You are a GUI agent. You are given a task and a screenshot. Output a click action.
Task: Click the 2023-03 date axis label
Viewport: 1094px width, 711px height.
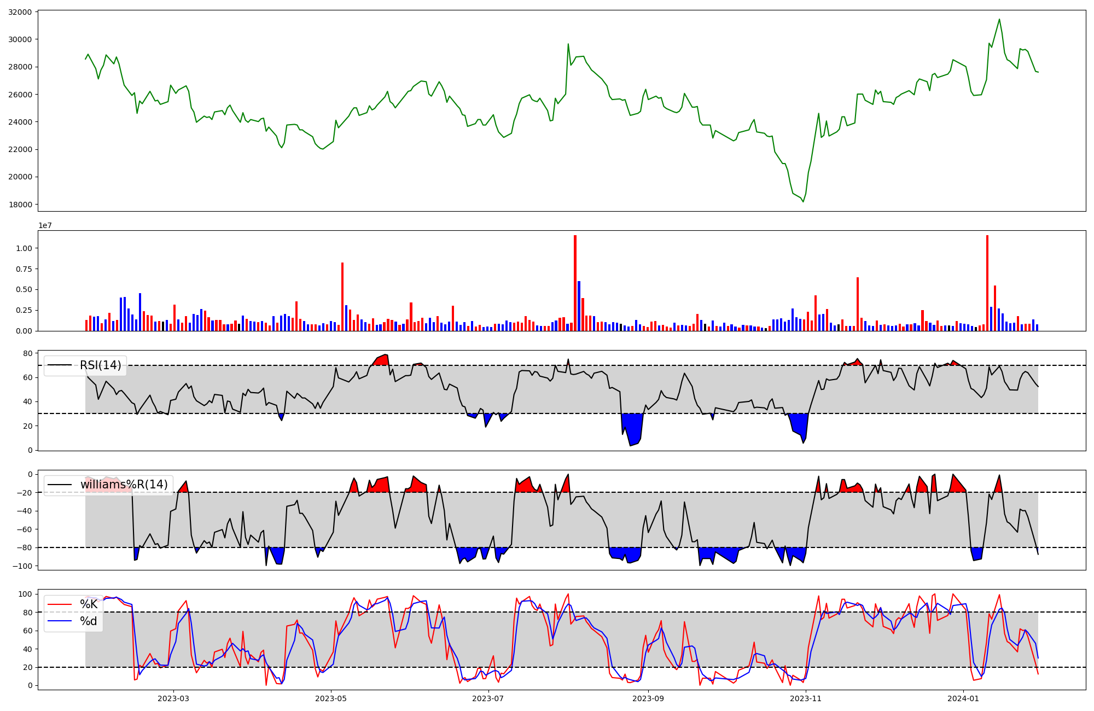(173, 698)
